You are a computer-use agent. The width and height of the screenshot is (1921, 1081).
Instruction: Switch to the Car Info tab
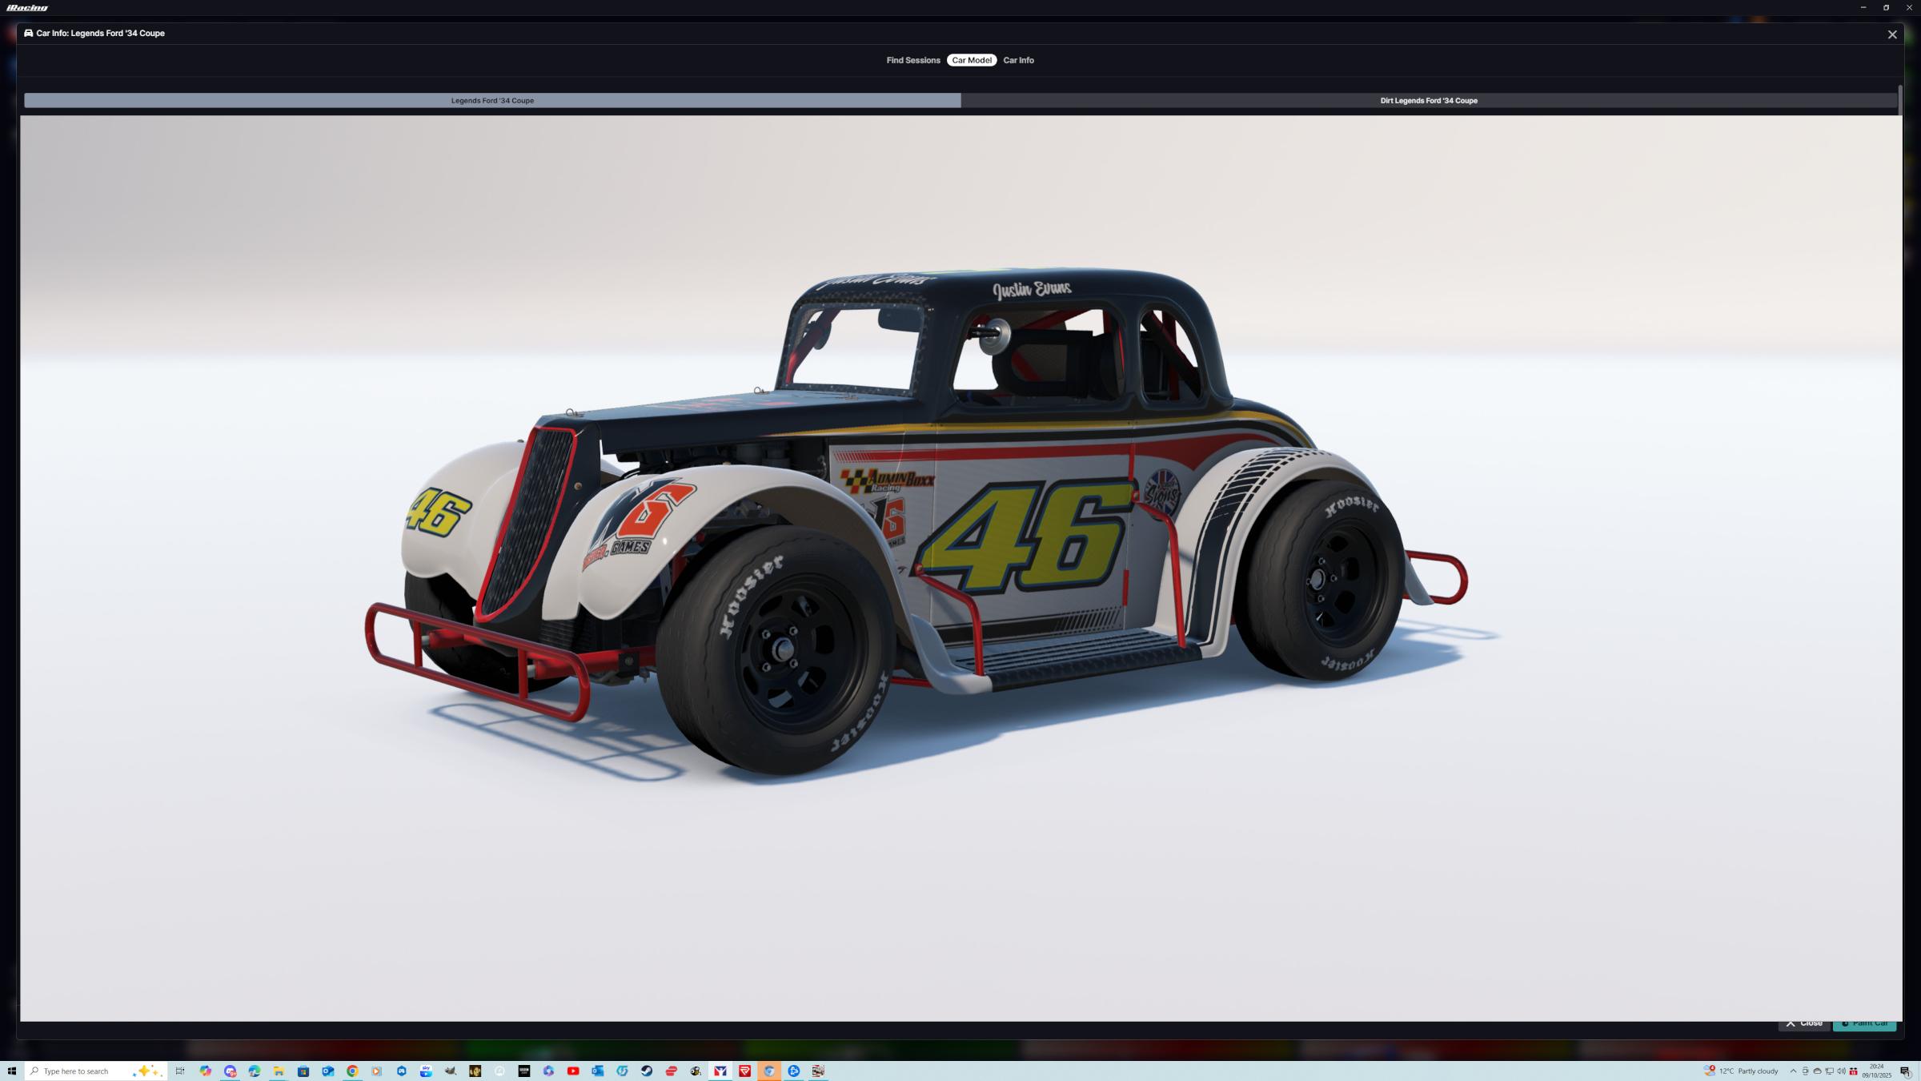[1018, 60]
